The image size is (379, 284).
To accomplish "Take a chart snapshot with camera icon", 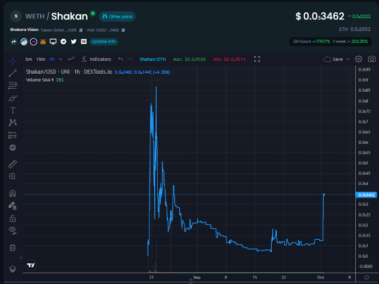I will click(x=372, y=59).
